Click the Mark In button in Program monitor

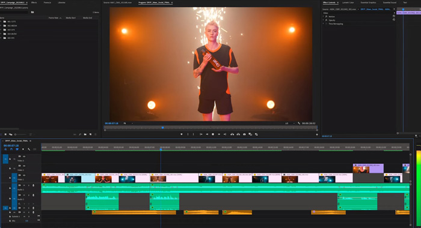188,134
